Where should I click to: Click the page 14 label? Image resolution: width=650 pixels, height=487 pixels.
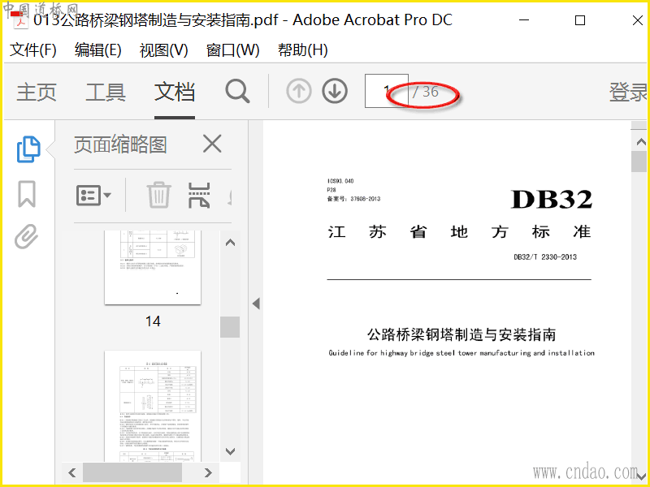pyautogui.click(x=153, y=321)
